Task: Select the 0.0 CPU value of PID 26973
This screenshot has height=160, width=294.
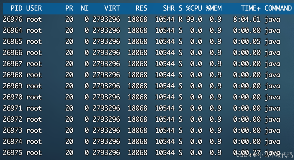Action: click(196, 131)
